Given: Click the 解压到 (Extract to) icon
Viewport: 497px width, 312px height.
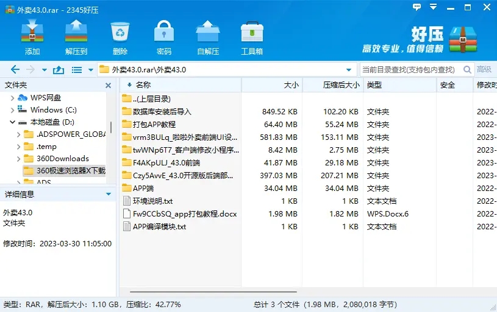Looking at the screenshot, I should click(76, 36).
